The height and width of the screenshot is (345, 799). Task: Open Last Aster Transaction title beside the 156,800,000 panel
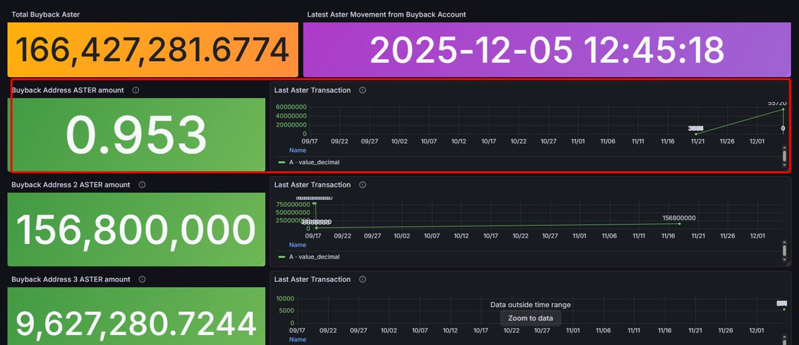pyautogui.click(x=312, y=185)
